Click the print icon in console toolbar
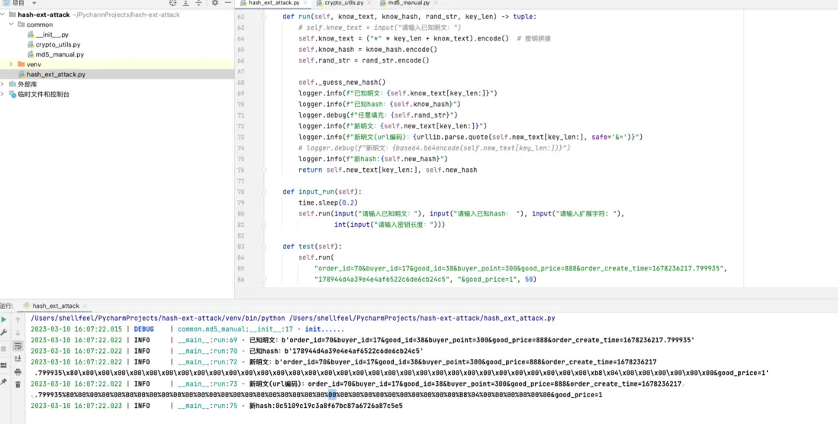The height and width of the screenshot is (424, 838). (18, 371)
